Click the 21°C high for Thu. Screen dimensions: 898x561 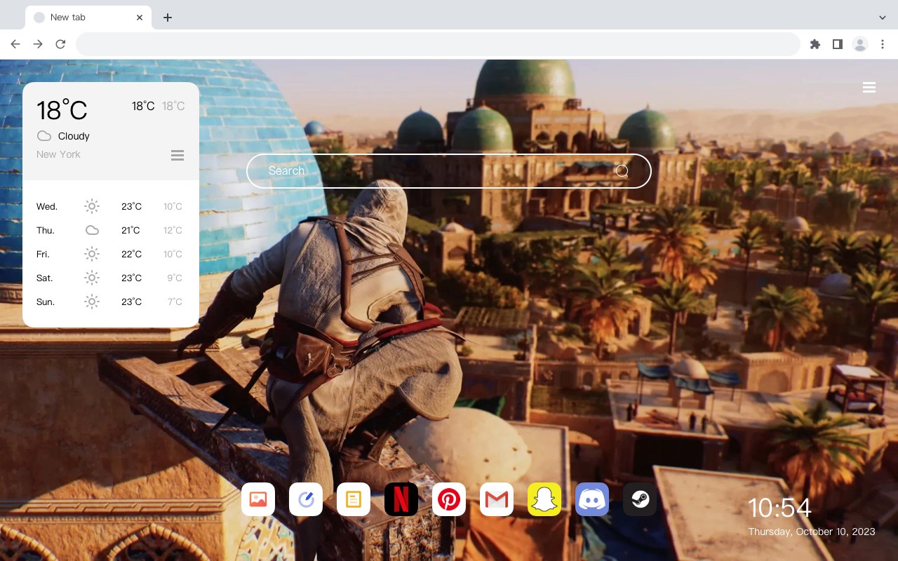pos(131,230)
